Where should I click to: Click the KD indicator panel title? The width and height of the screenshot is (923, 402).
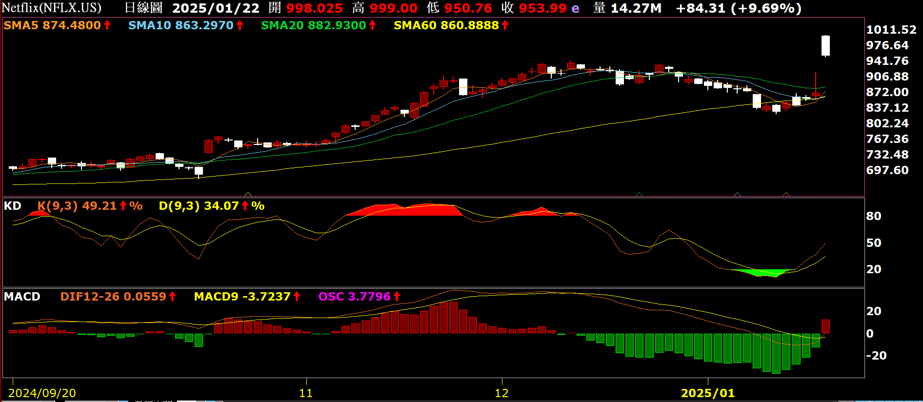click(13, 206)
